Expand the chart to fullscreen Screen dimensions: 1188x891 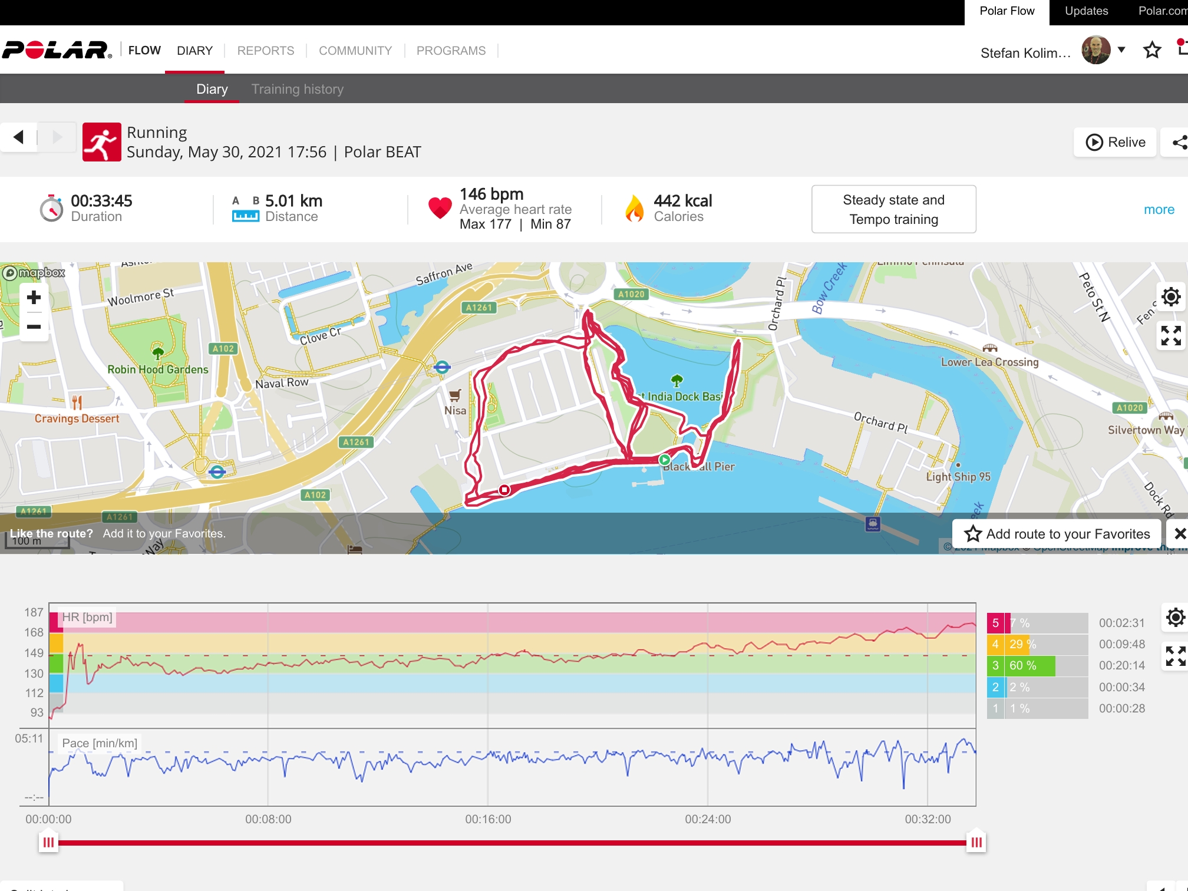pos(1175,656)
